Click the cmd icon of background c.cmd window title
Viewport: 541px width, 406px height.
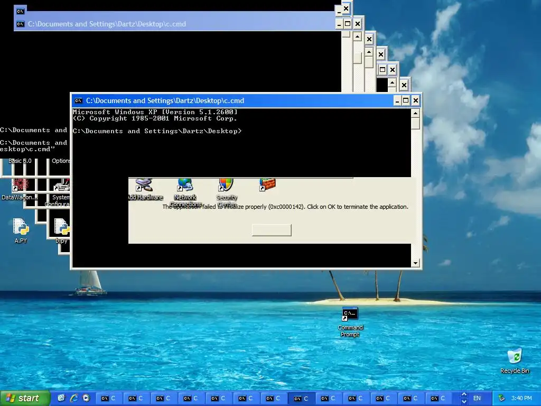[x=21, y=24]
